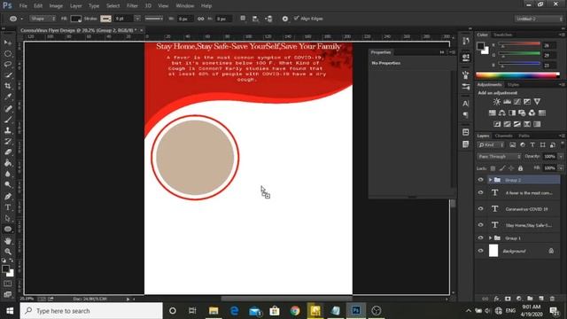Click the Windows Start button
The image size is (567, 319).
[10, 311]
